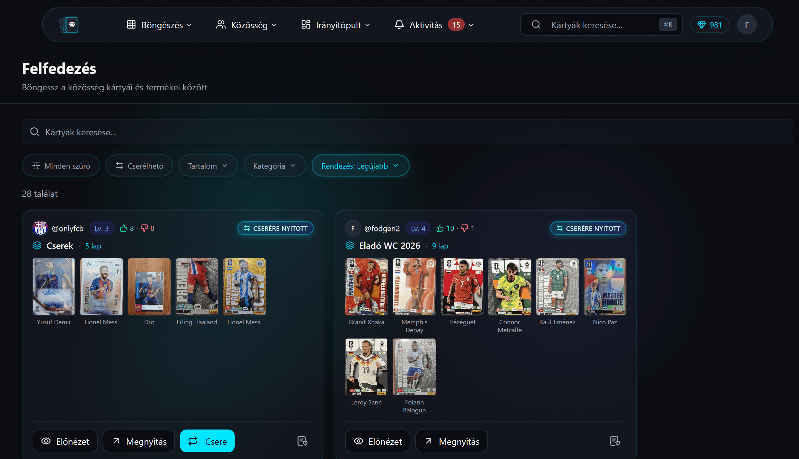Screen dimensions: 799x459
Task: Toggle the Cserélhető filter
Action: 139,166
